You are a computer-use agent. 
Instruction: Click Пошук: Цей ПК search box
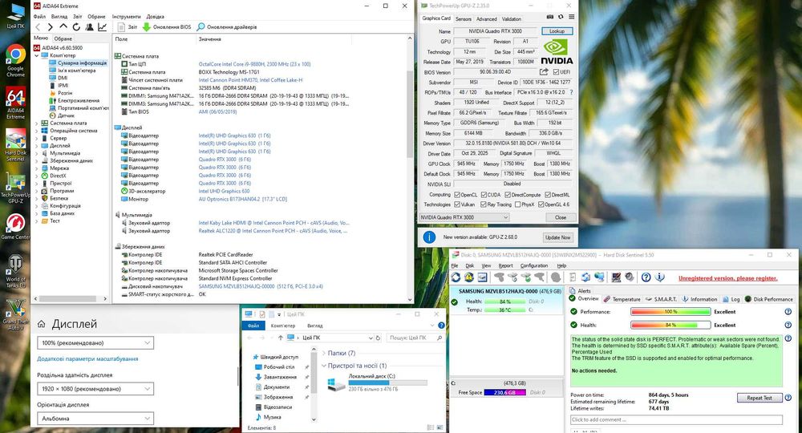point(415,338)
